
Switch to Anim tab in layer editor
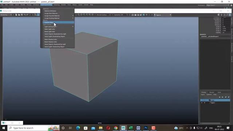219,92
